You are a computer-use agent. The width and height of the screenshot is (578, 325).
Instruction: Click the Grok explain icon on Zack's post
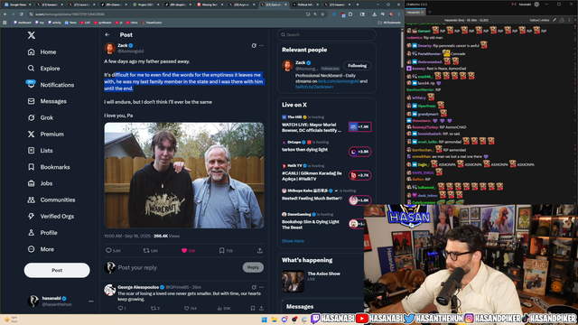pyautogui.click(x=254, y=46)
